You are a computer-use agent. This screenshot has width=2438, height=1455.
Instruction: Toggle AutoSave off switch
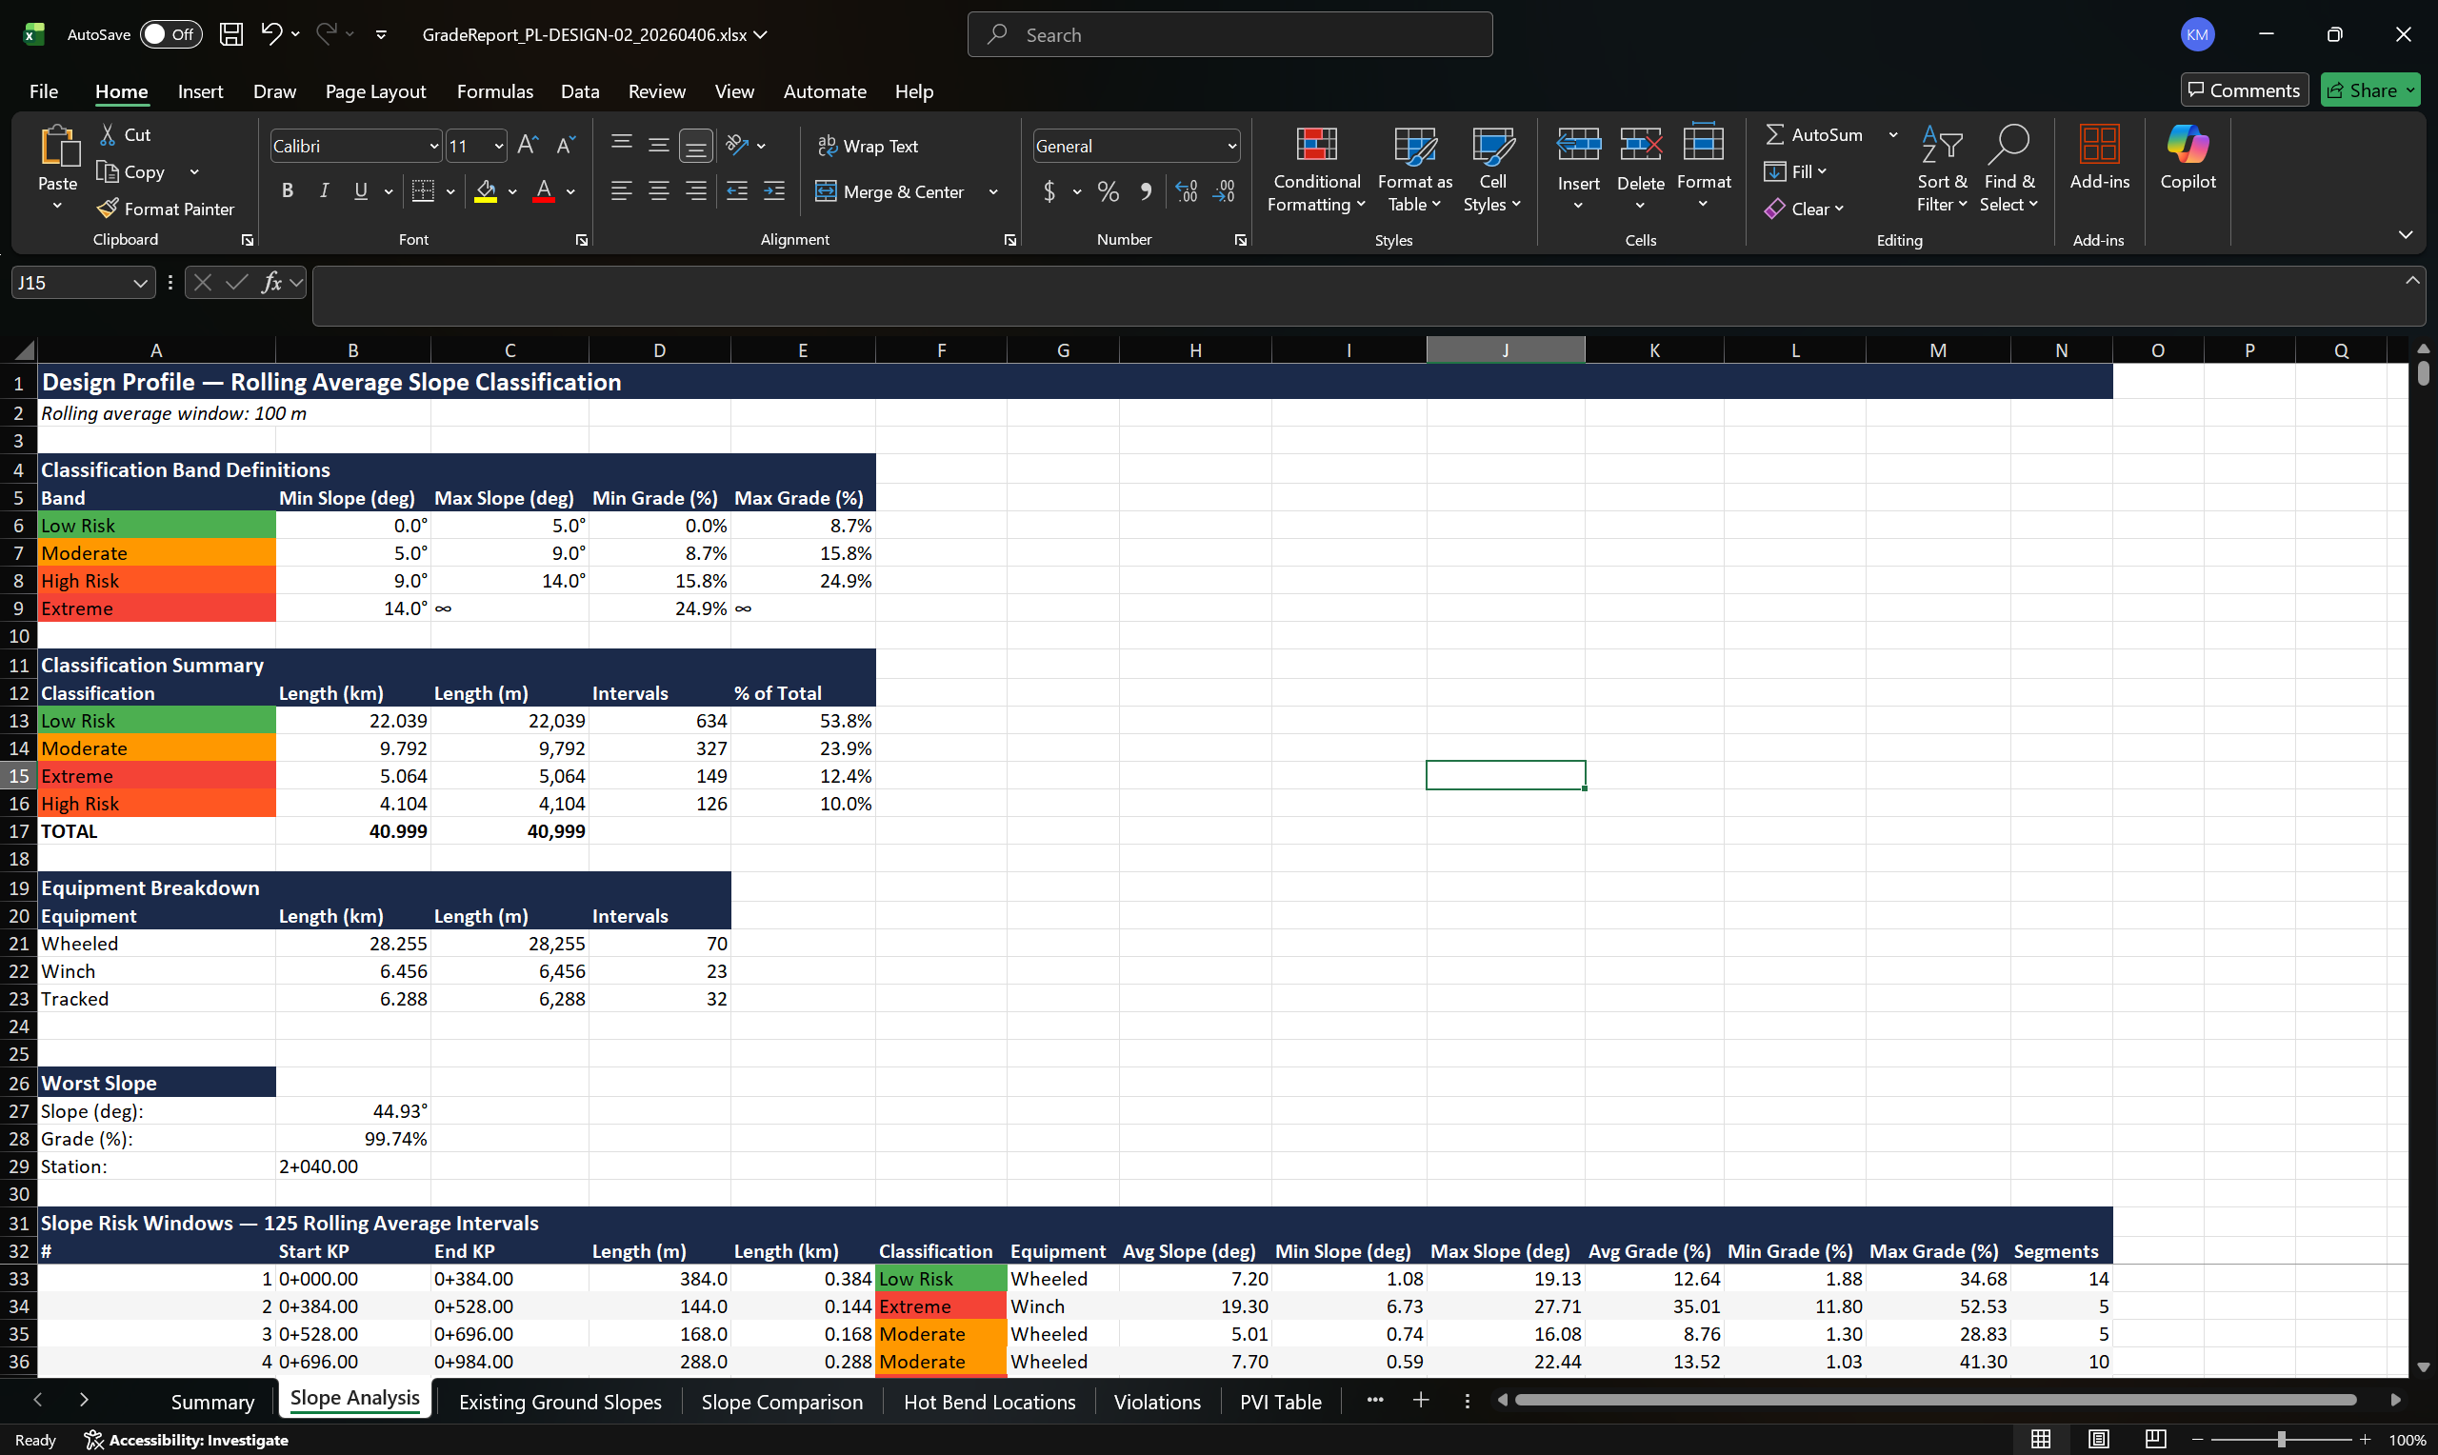pyautogui.click(x=170, y=33)
